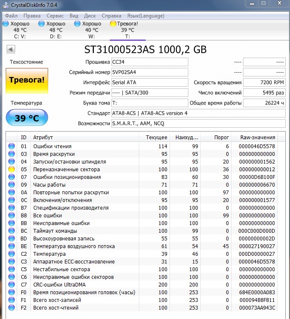Open the Сервис menu
Image resolution: width=290 pixels, height=319 pixels.
coord(55,16)
